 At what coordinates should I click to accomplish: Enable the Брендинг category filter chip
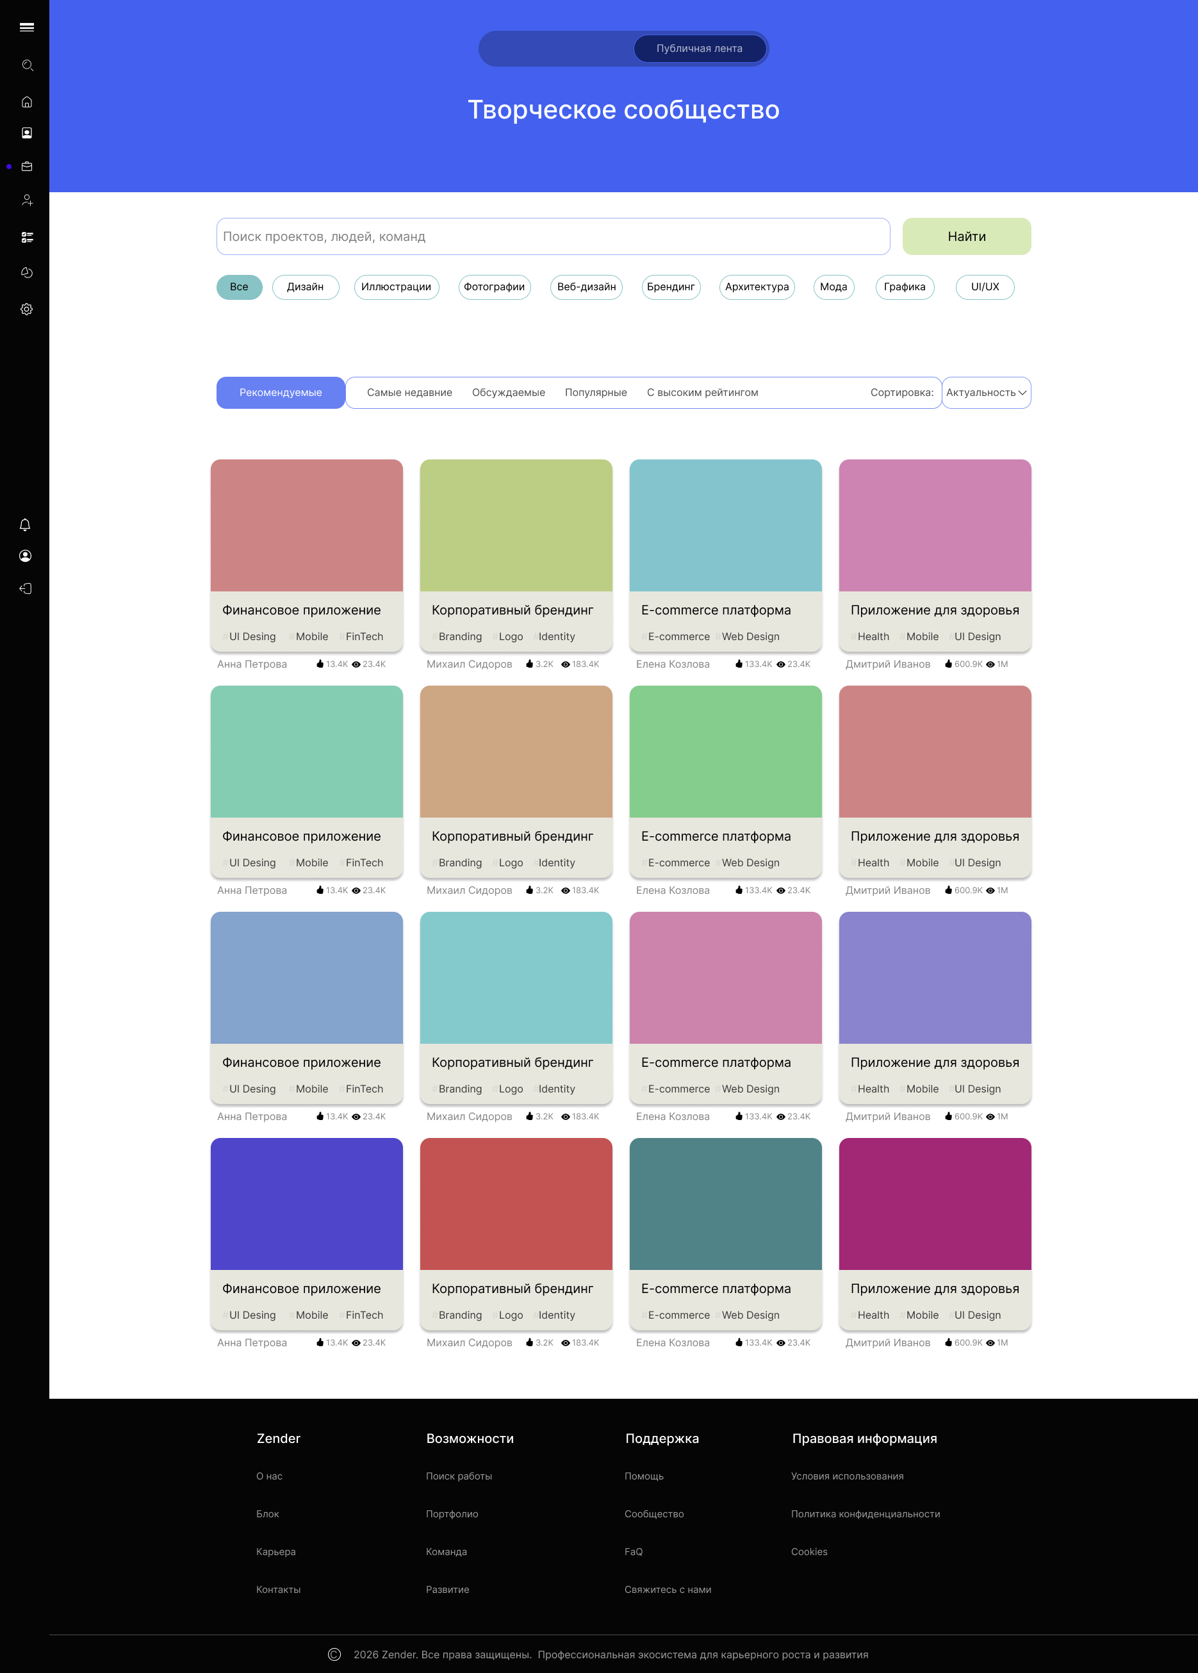click(x=670, y=287)
